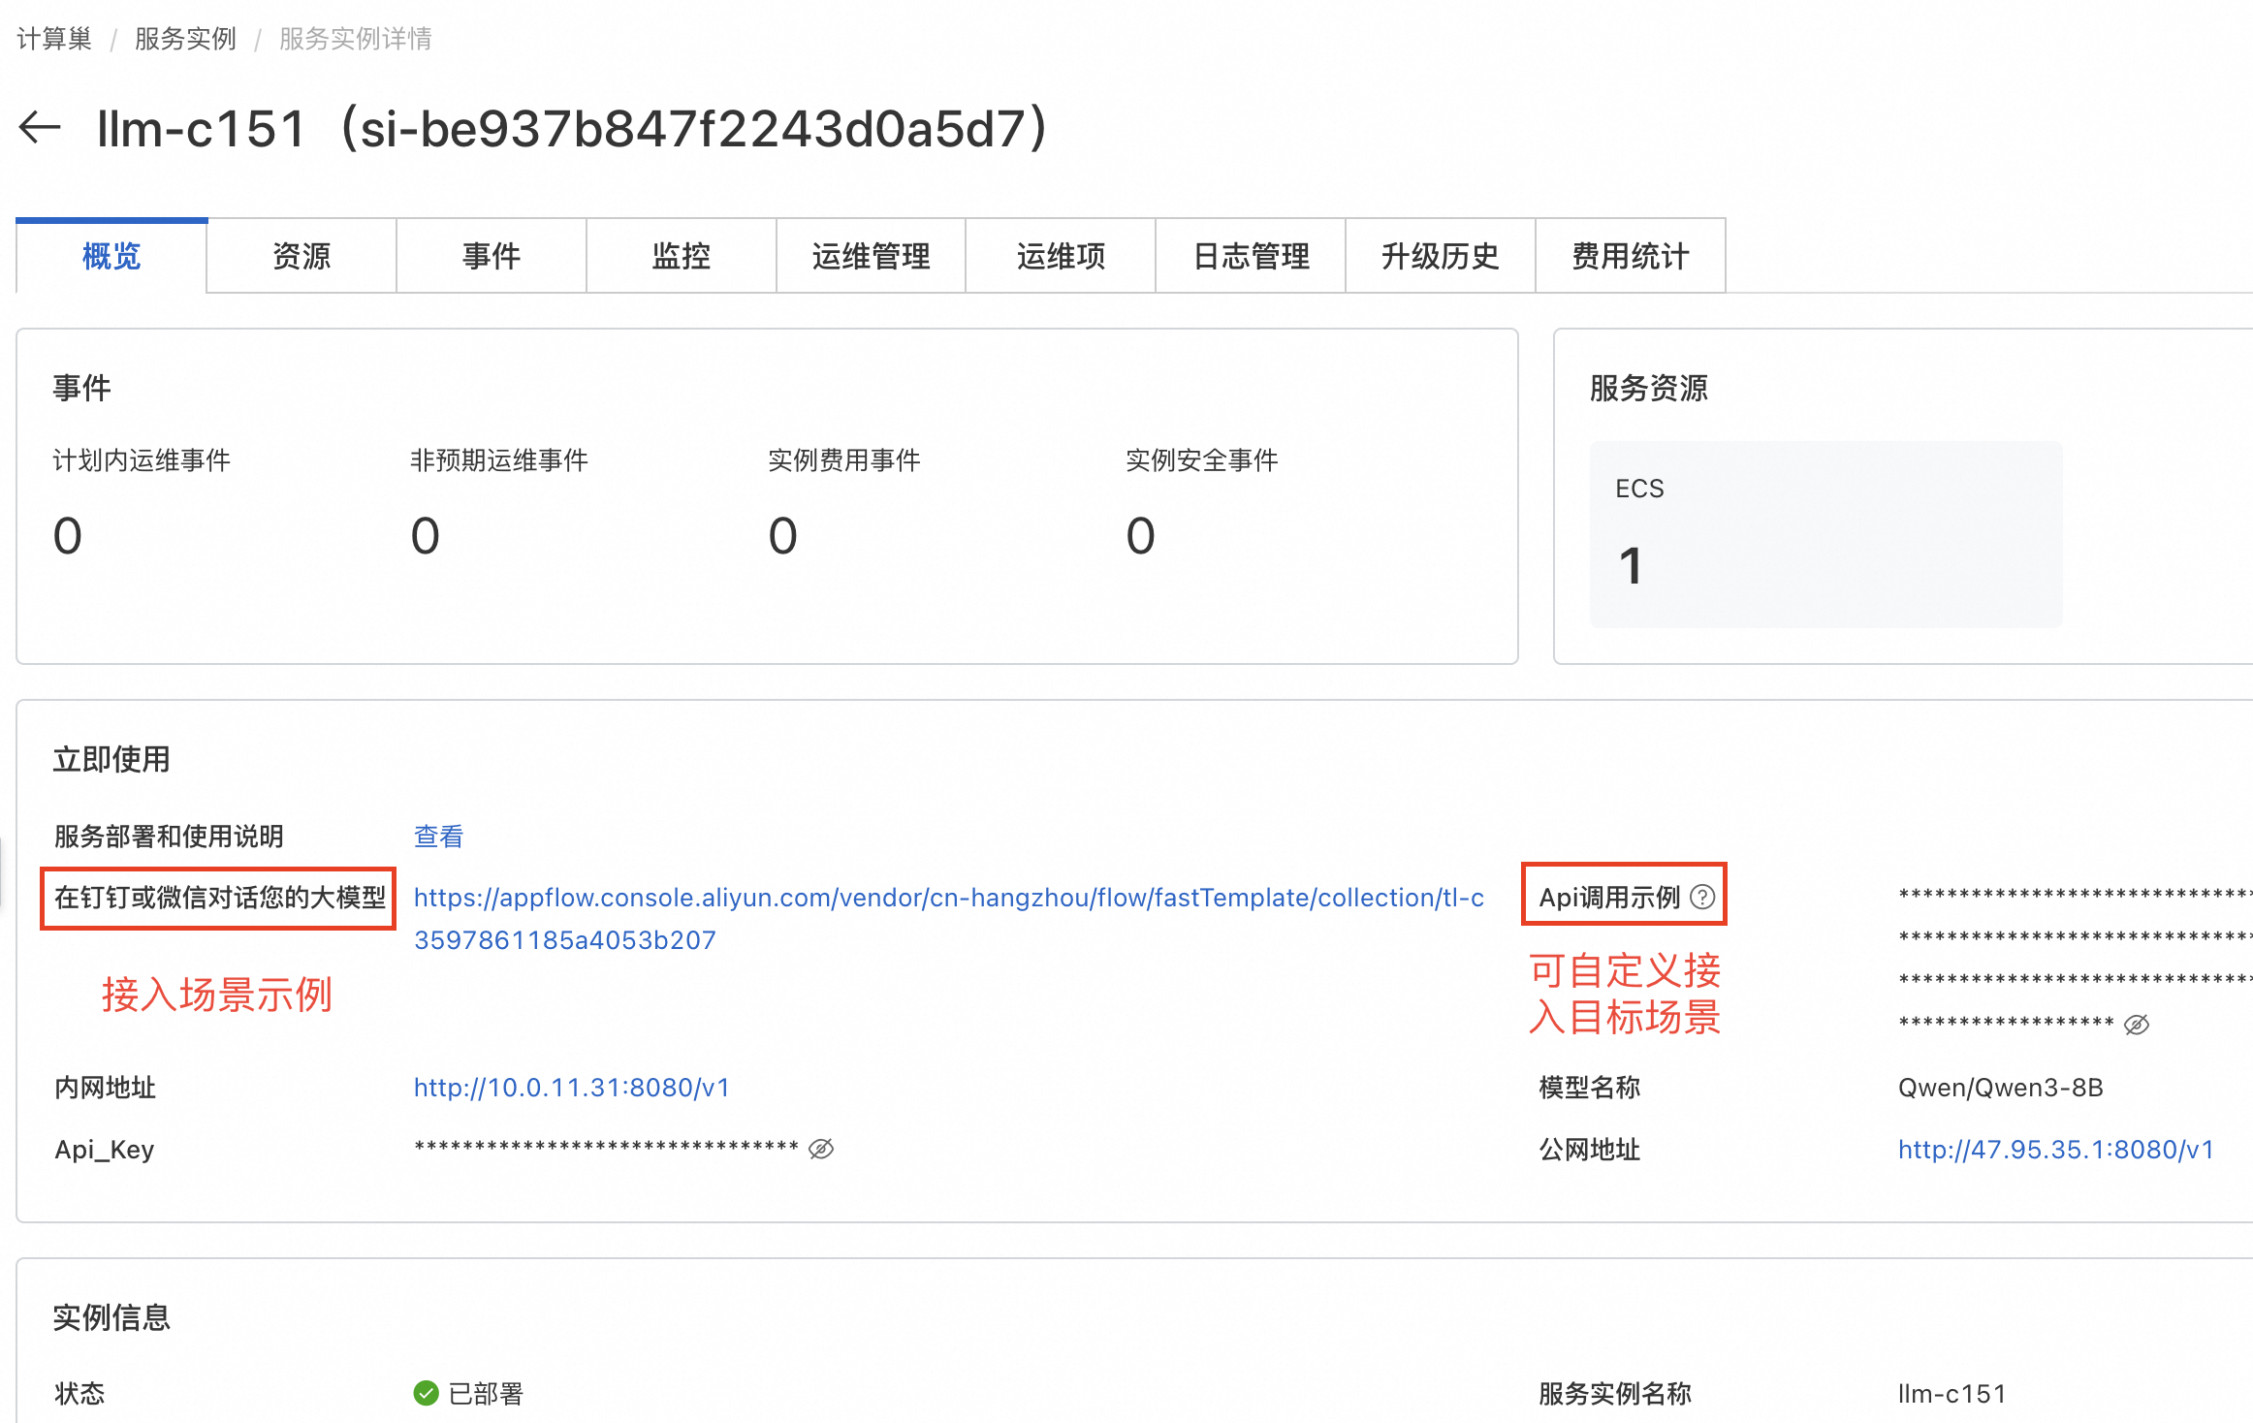Switch to the 资源 tab
Image resolution: width=2253 pixels, height=1423 pixels.
[301, 256]
